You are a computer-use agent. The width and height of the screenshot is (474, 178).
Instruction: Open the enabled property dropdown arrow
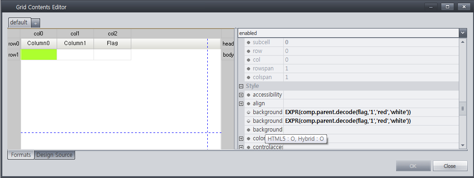[x=462, y=33]
